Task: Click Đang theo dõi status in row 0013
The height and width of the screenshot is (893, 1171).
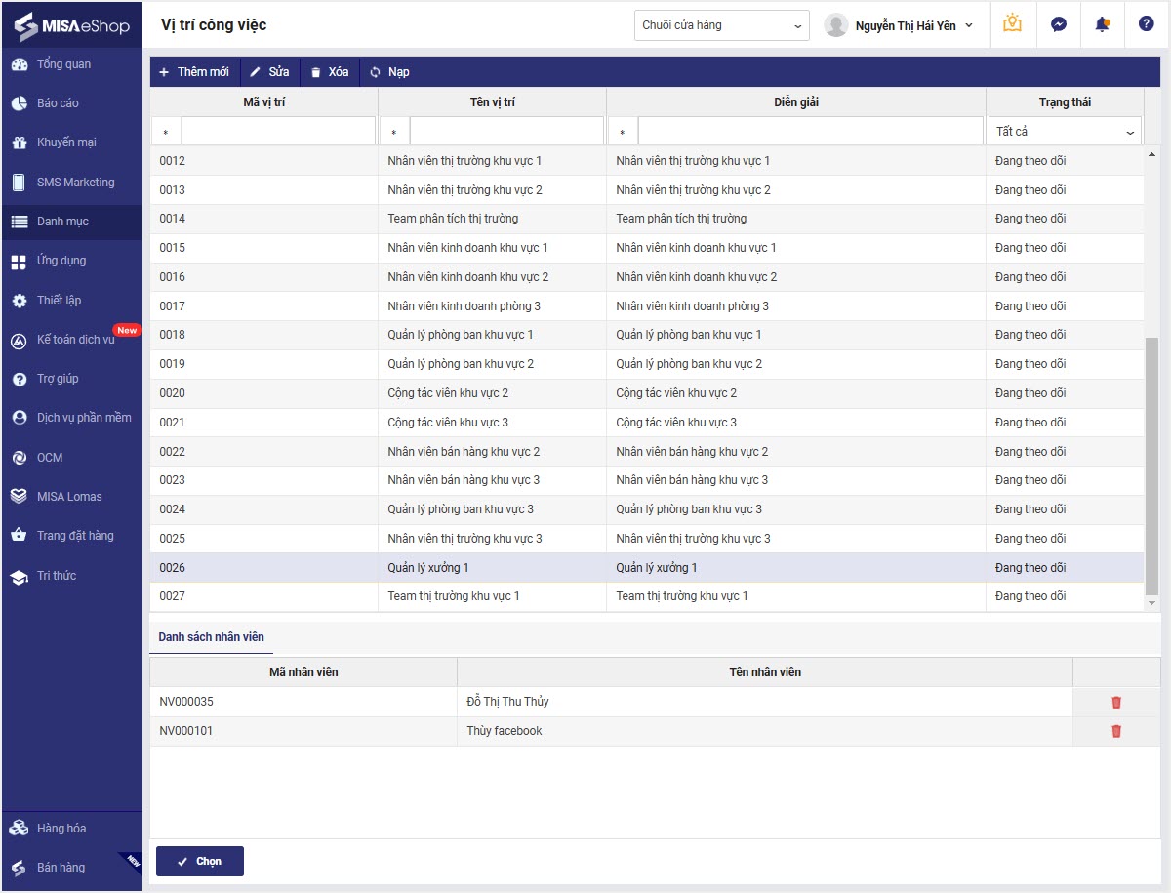Action: click(x=1030, y=190)
